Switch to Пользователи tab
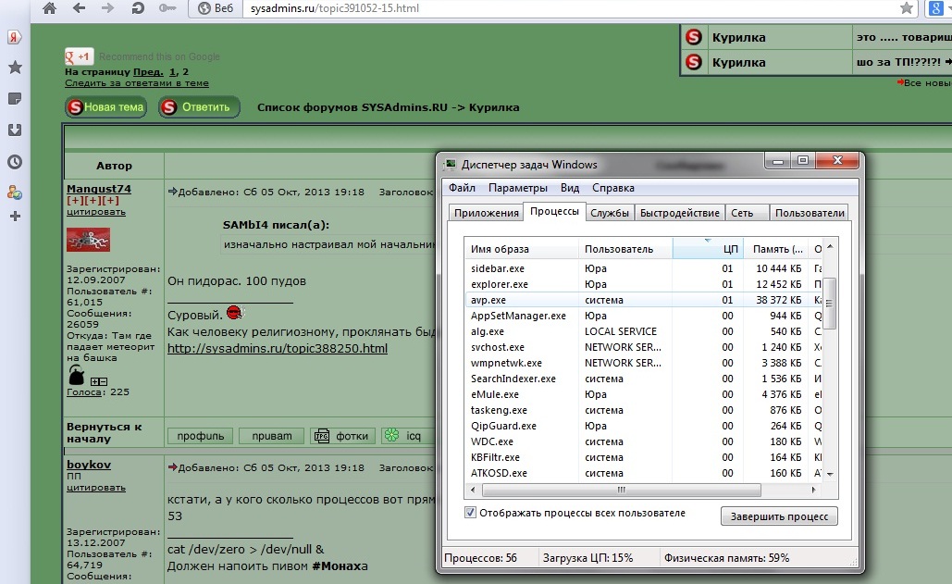 pos(810,213)
